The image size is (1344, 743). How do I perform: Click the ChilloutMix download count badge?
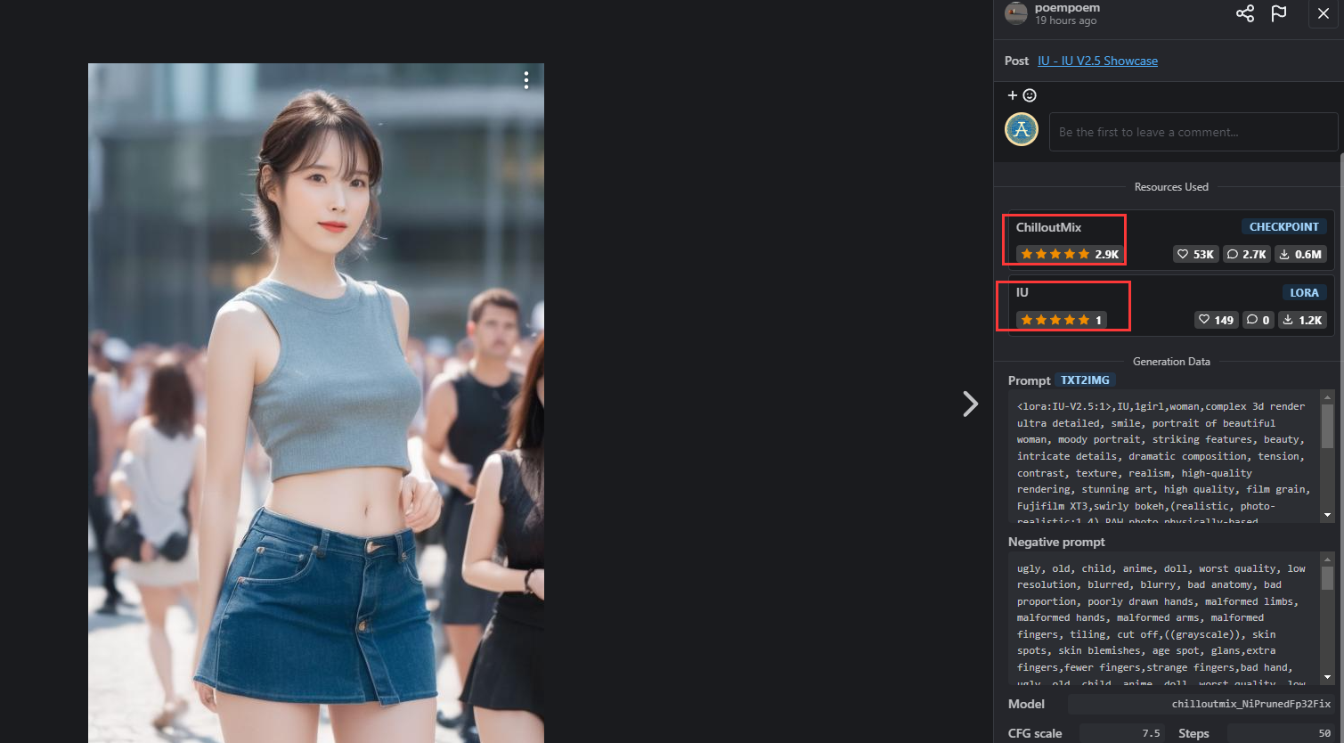pyautogui.click(x=1299, y=254)
